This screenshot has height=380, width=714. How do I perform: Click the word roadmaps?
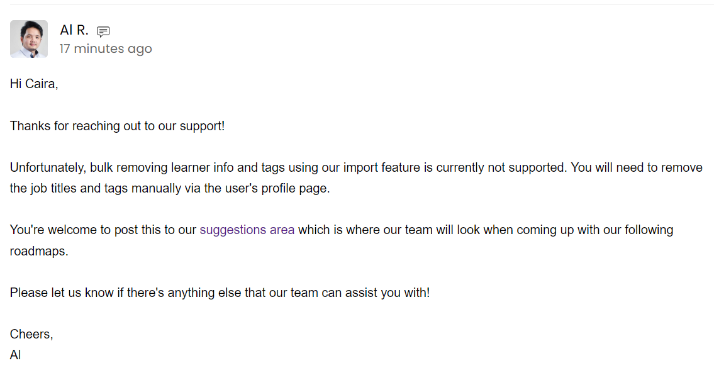[39, 251]
